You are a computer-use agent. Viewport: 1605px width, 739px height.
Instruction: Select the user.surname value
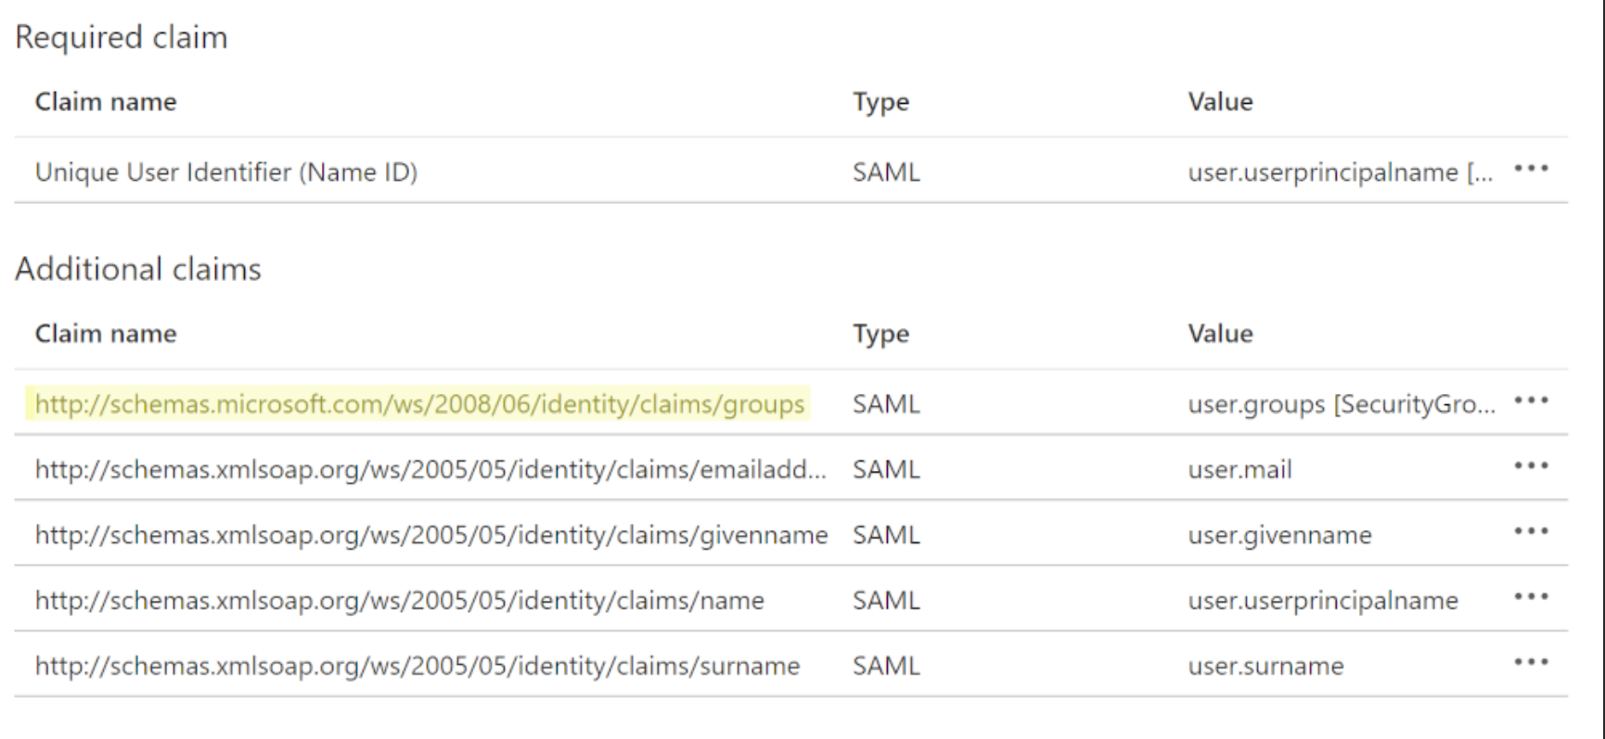click(x=1265, y=666)
